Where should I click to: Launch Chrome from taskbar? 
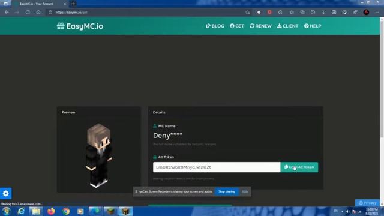[x=66, y=211]
